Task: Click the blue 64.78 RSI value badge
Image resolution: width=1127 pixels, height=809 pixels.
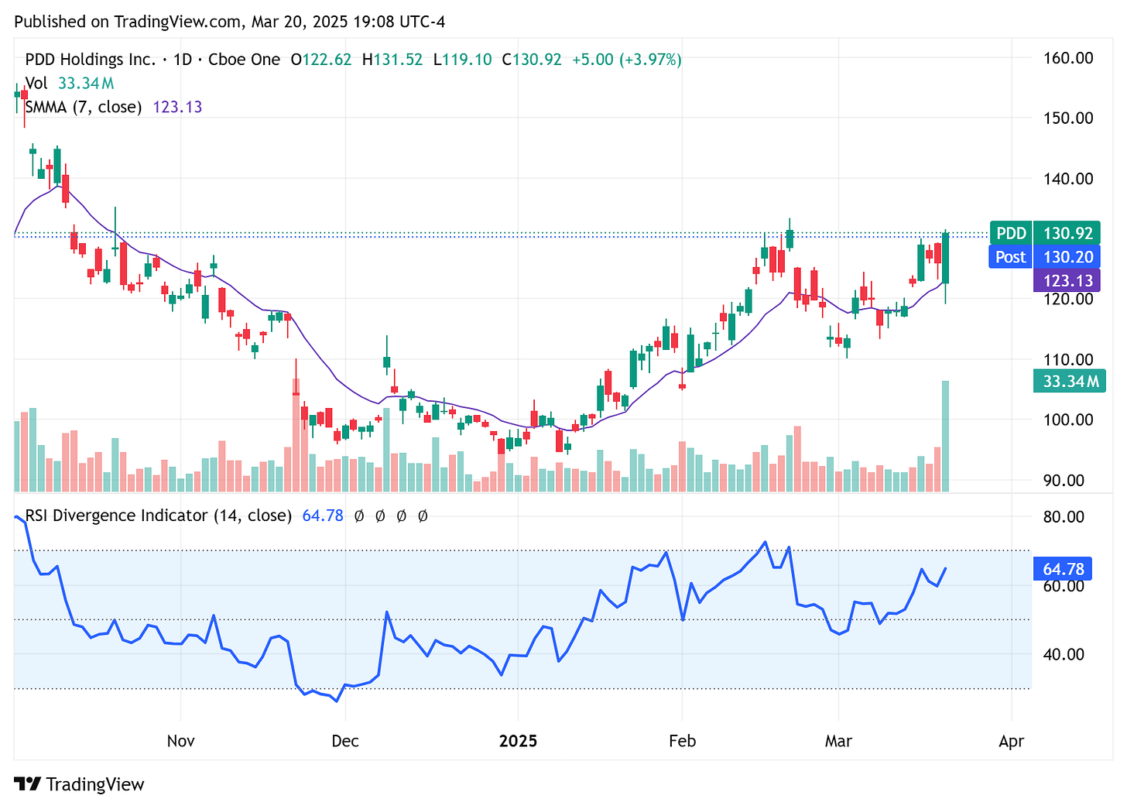Action: point(1063,568)
